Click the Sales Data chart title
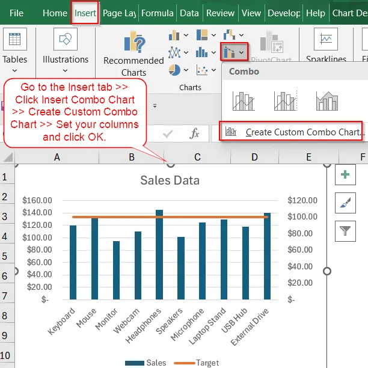 (170, 180)
